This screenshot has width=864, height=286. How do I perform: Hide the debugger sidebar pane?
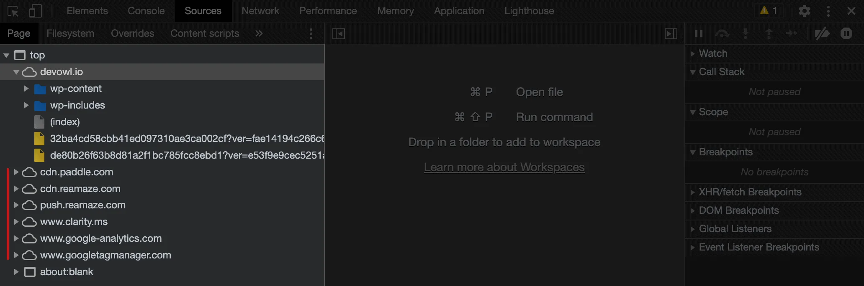(671, 34)
